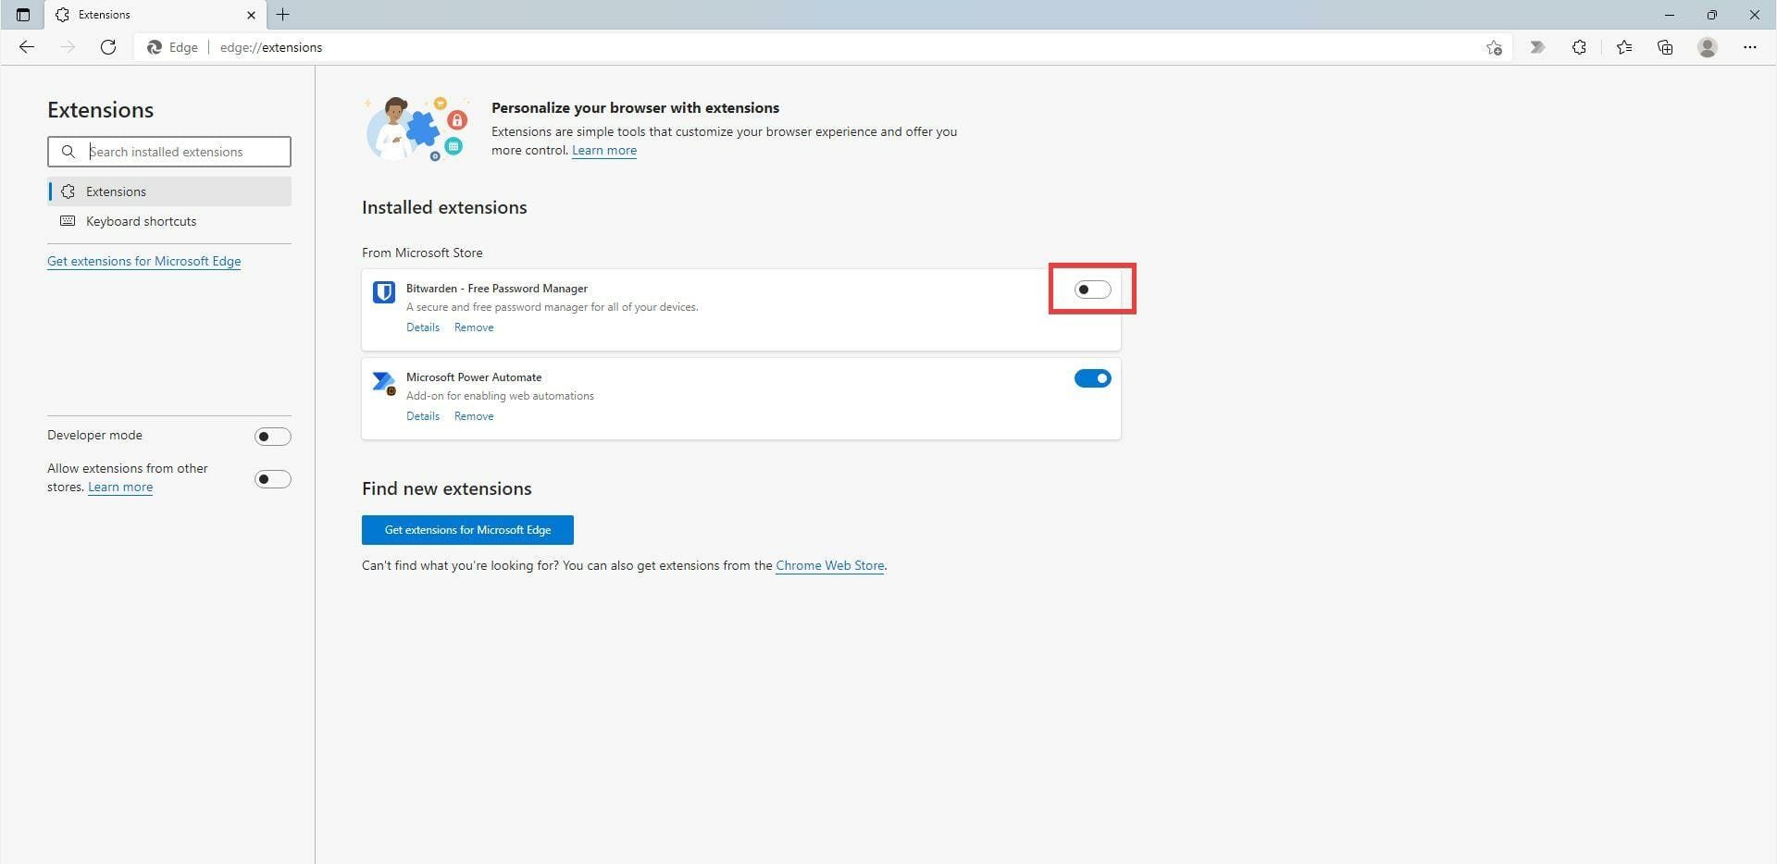
Task: Open the Collections toolbar icon
Action: pos(1665,47)
